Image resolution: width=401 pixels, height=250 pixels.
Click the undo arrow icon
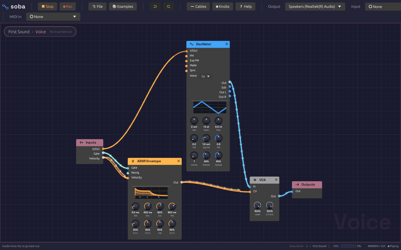point(155,6)
